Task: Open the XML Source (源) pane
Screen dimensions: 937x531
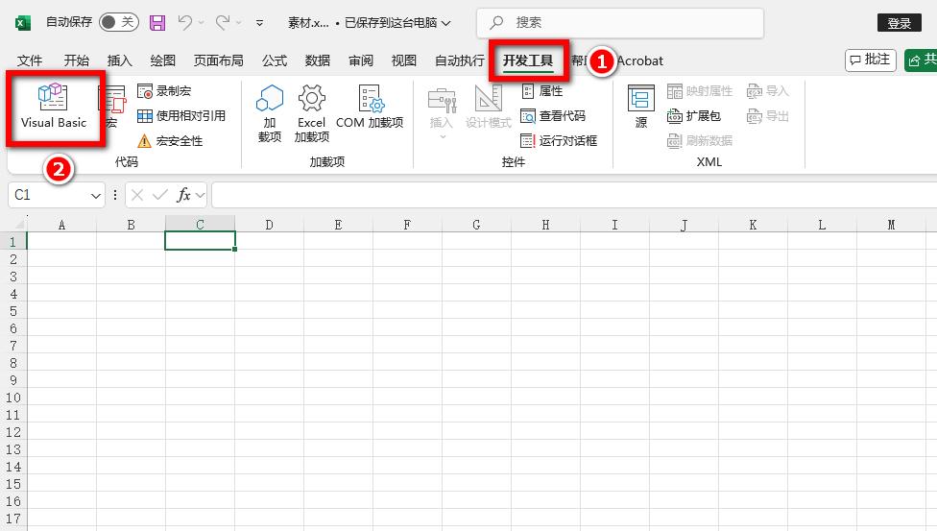Action: [x=641, y=107]
